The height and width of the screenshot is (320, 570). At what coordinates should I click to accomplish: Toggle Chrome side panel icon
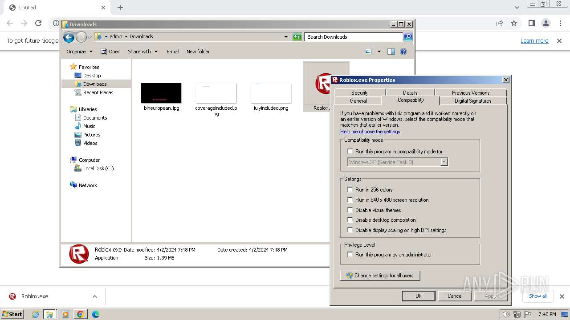531,23
